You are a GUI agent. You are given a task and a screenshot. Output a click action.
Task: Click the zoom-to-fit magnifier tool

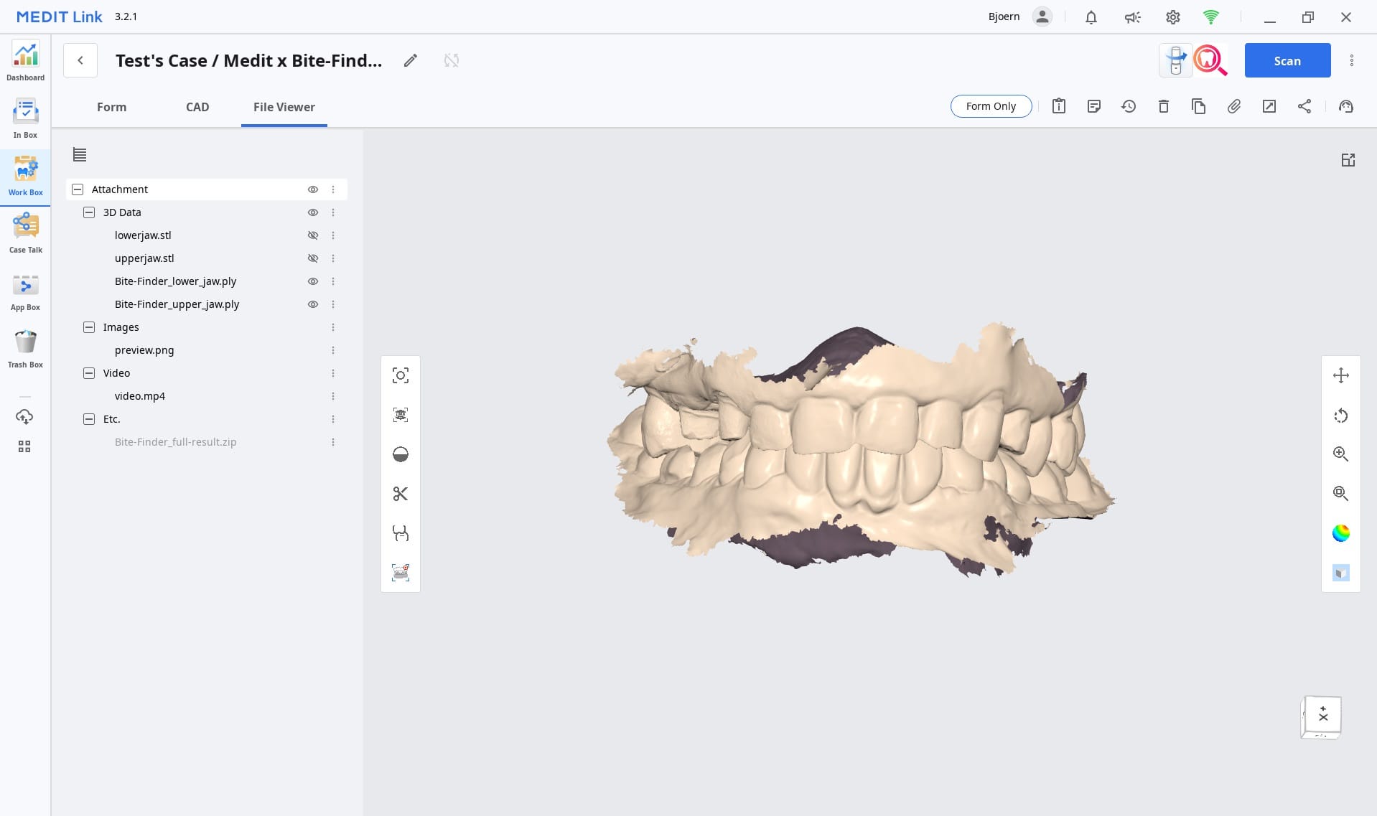coord(1340,494)
